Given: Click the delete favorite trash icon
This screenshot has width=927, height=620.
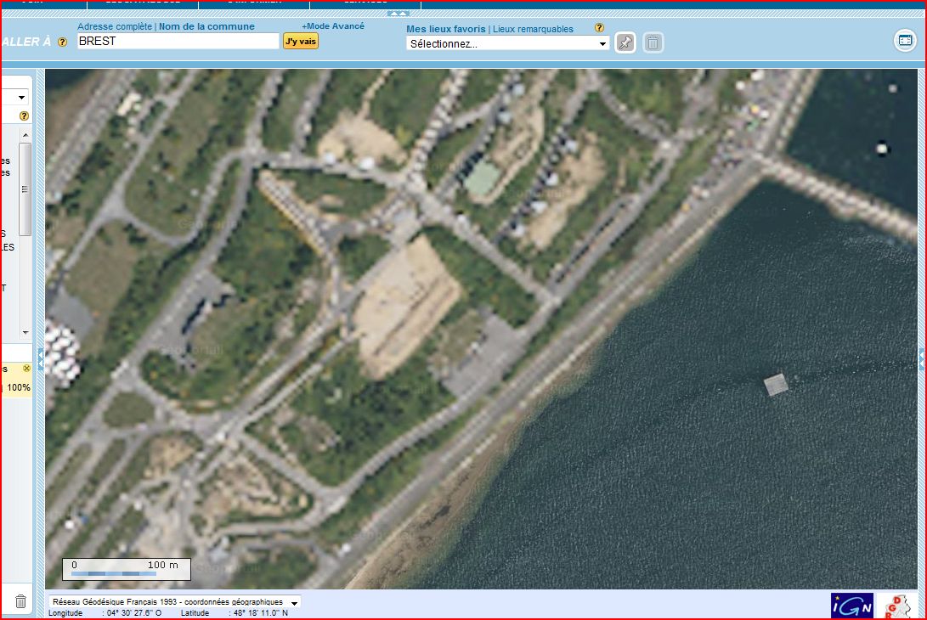Looking at the screenshot, I should pos(653,42).
